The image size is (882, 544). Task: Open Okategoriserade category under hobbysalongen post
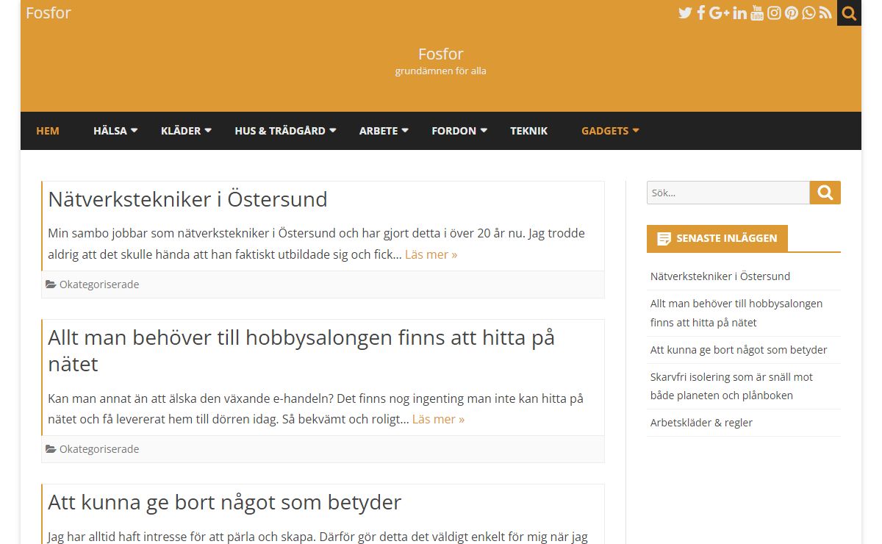click(99, 449)
